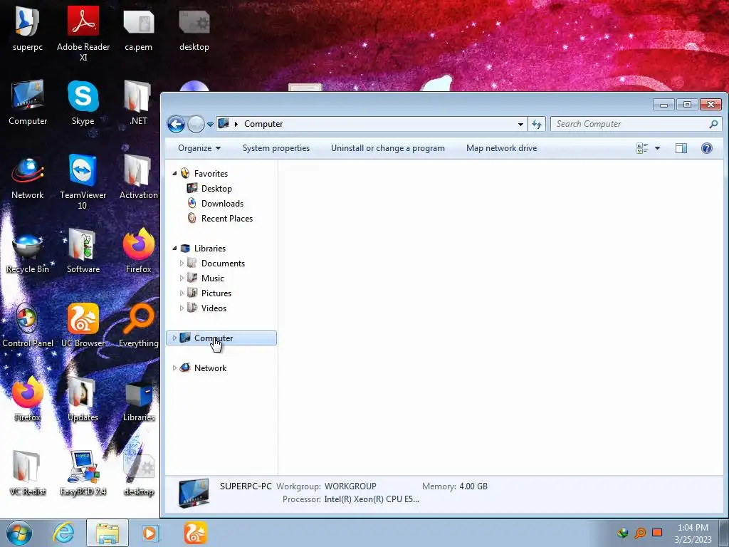Open recent pages dropdown arrow
The image size is (729, 547).
(210, 125)
